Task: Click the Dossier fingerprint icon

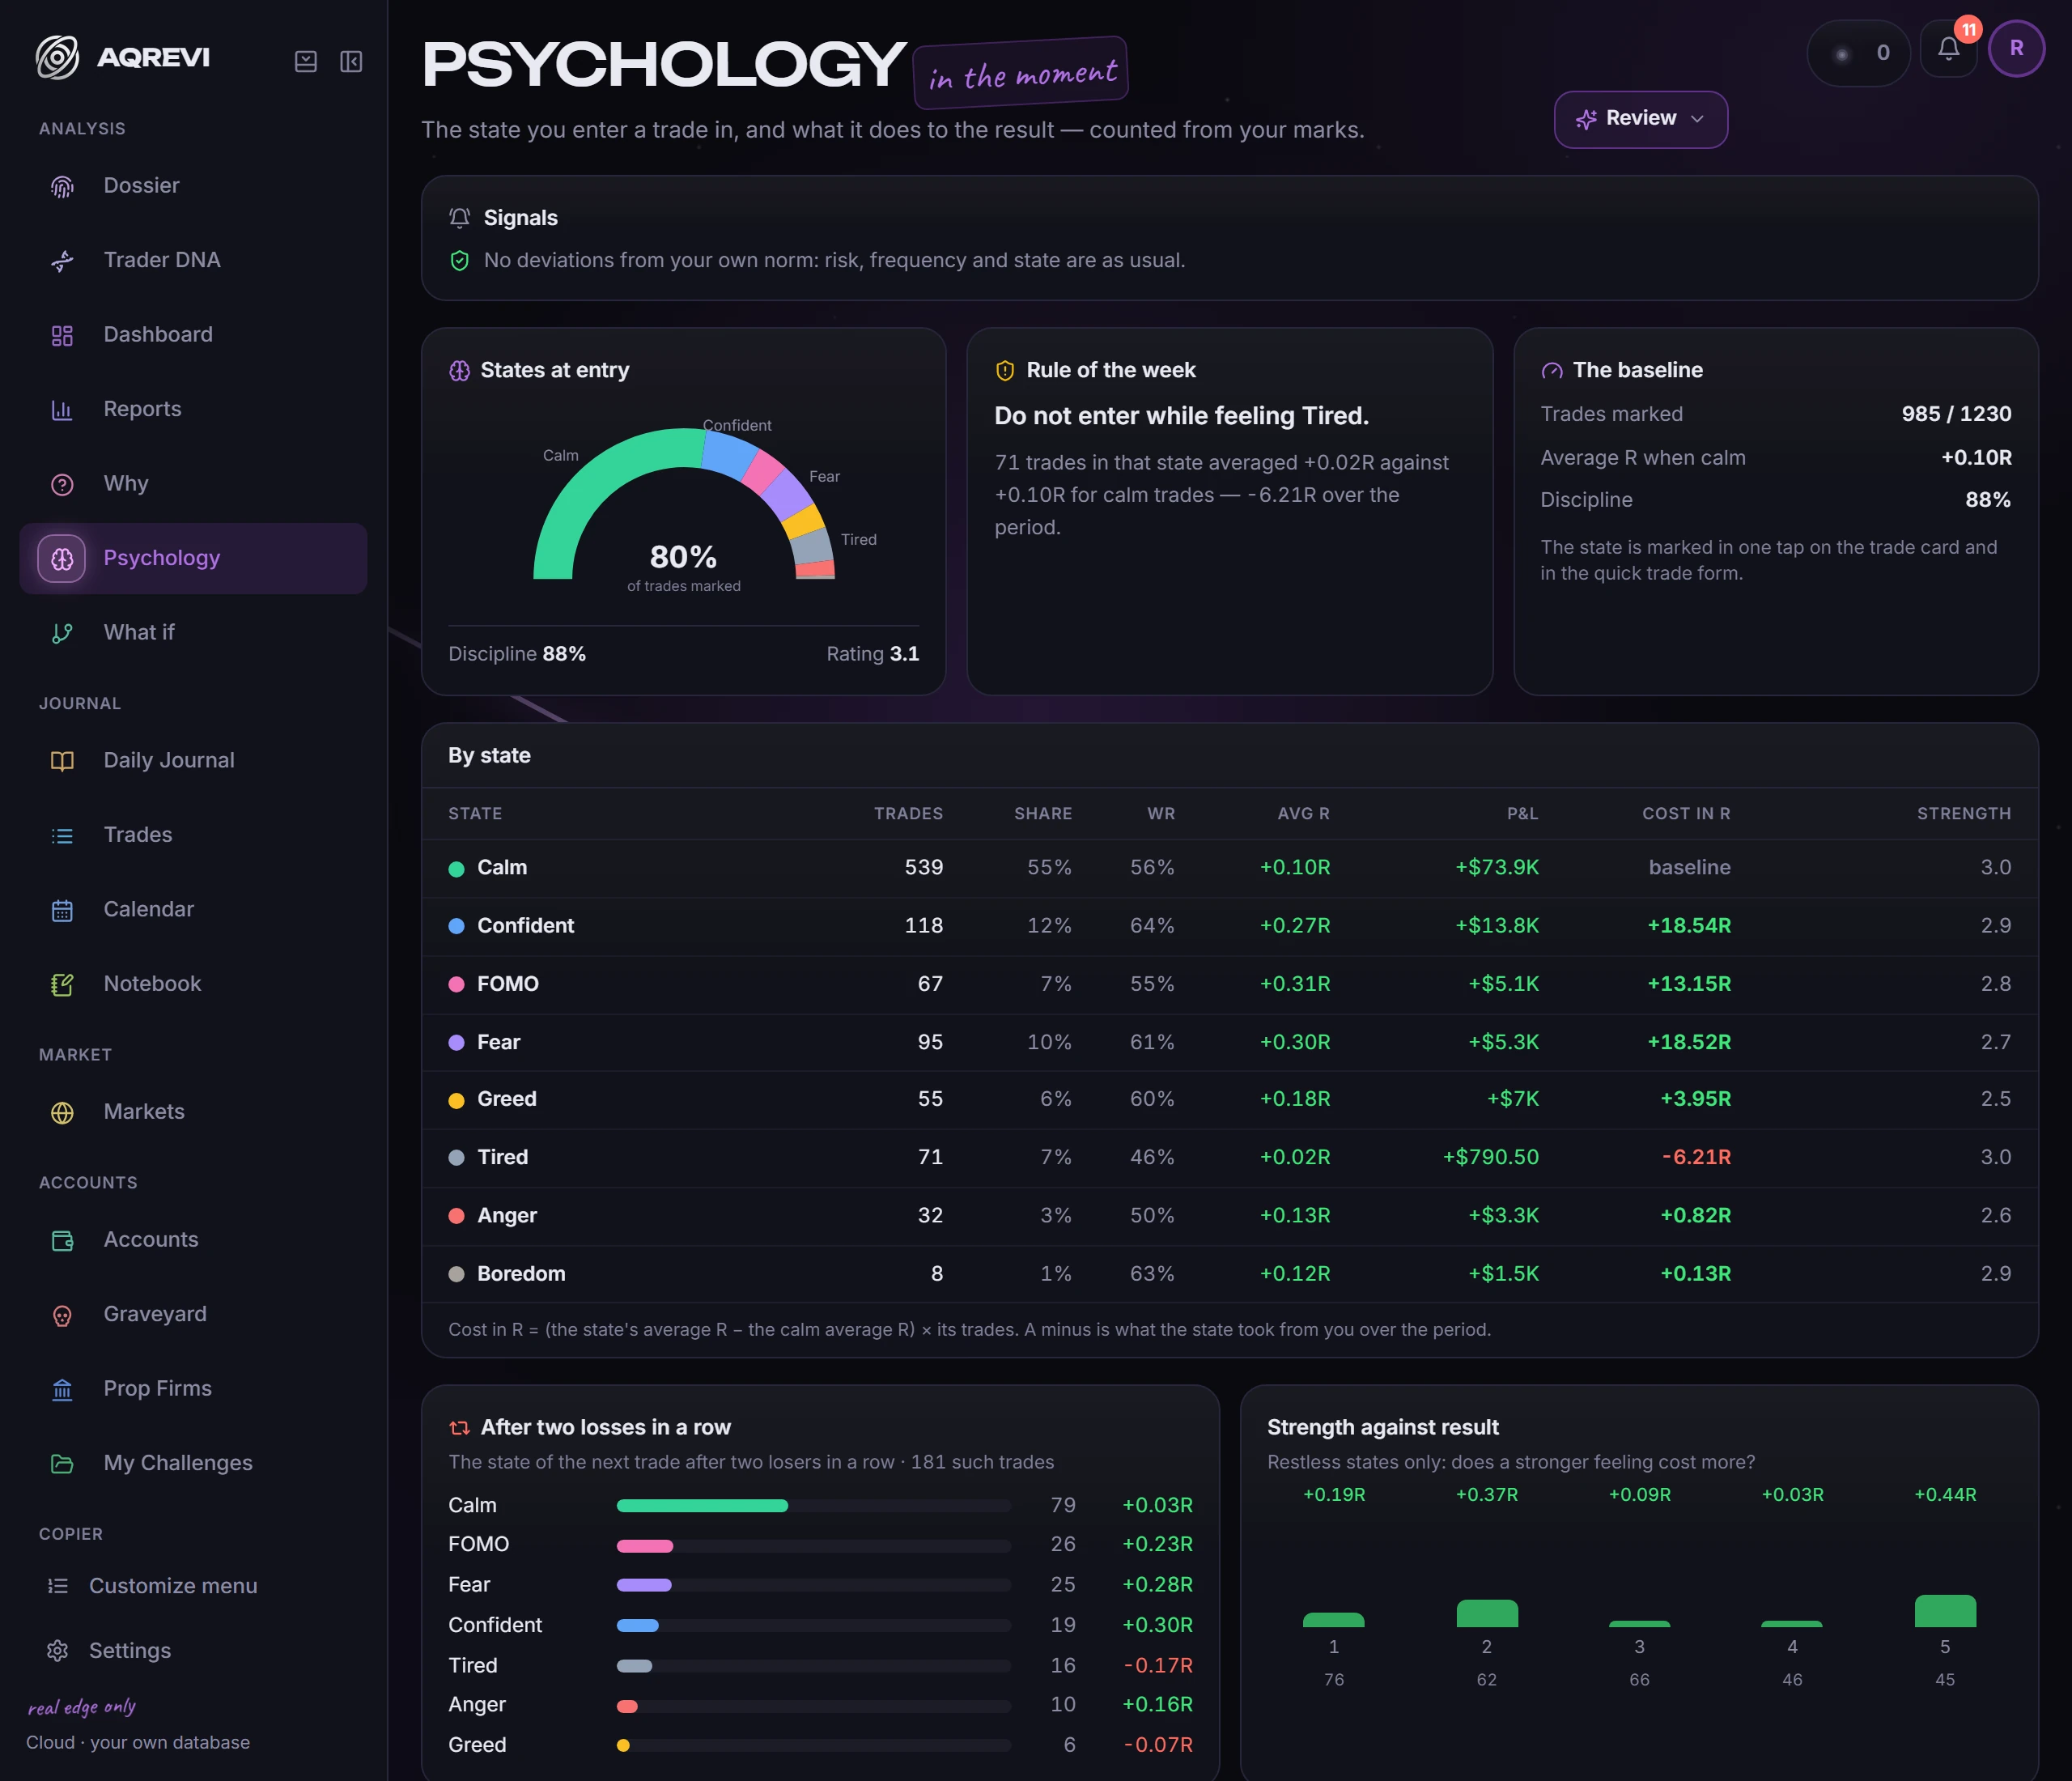Action: [62, 186]
